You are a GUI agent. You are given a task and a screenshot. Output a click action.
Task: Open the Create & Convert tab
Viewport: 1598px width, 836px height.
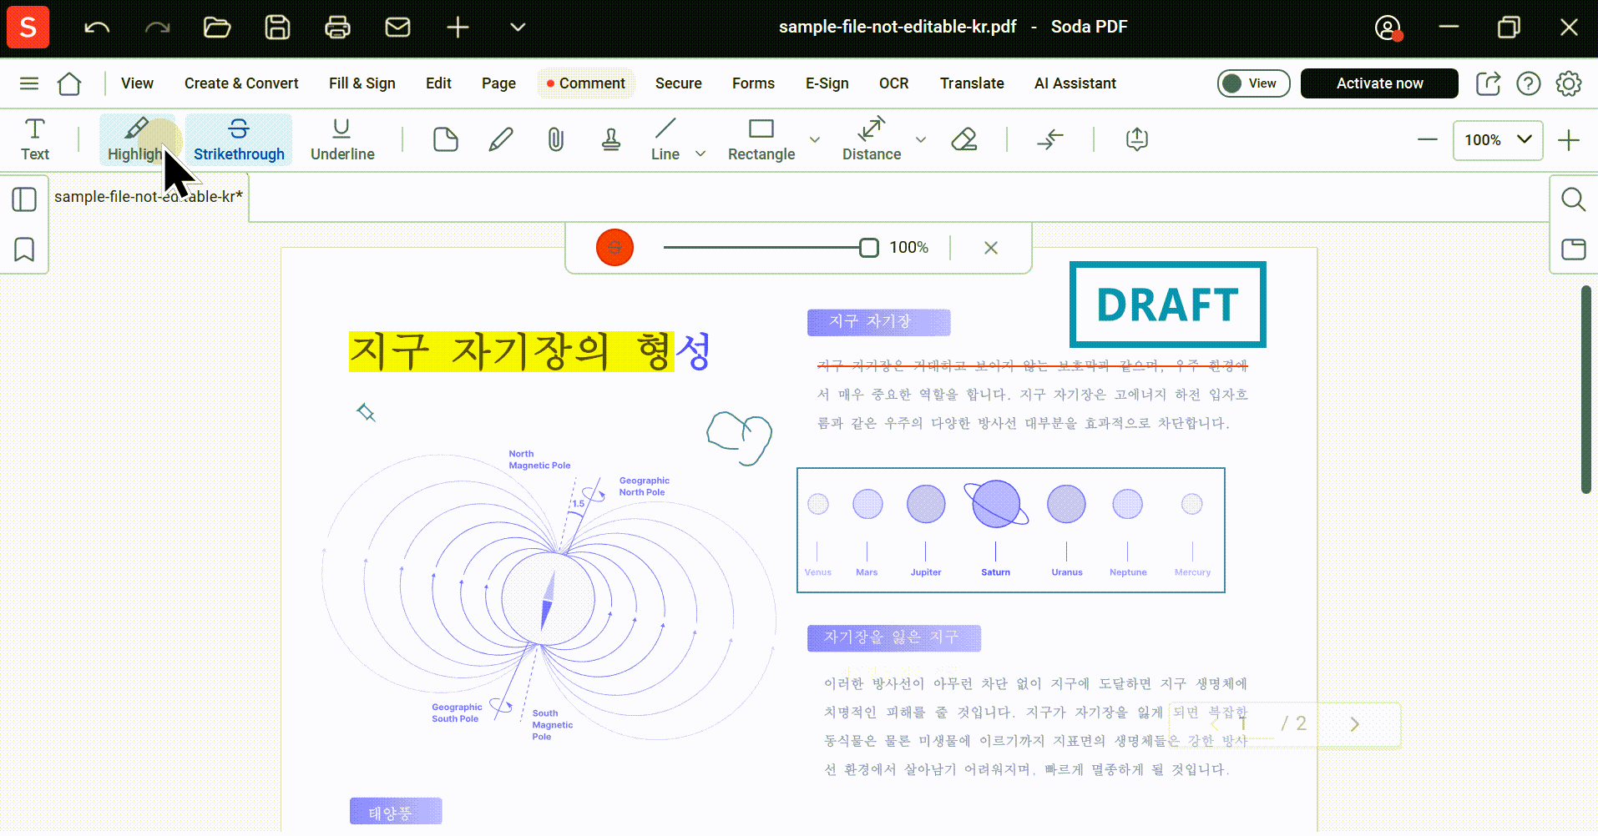[x=241, y=83]
